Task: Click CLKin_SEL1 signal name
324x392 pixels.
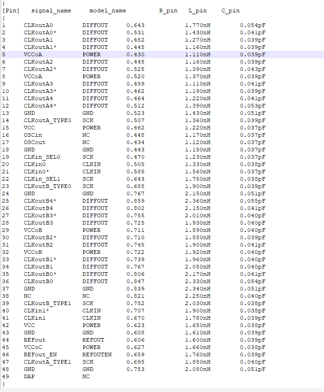Action: (x=42, y=179)
